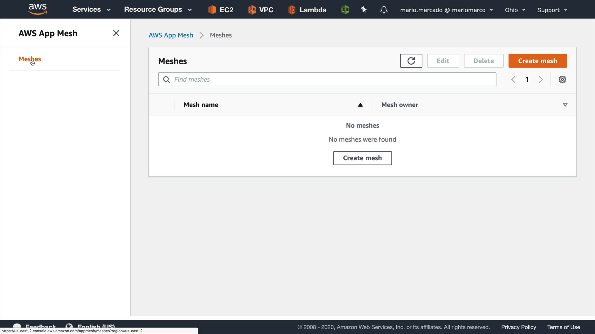Select Meshes in the sidebar
The width and height of the screenshot is (595, 334).
[x=30, y=59]
